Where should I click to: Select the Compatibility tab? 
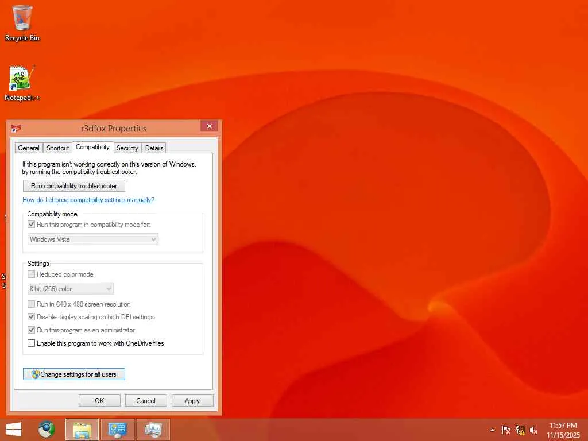[x=92, y=147]
